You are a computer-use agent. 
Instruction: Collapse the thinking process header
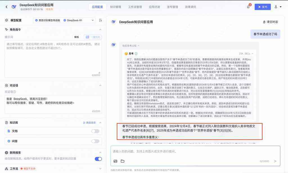(x=131, y=46)
